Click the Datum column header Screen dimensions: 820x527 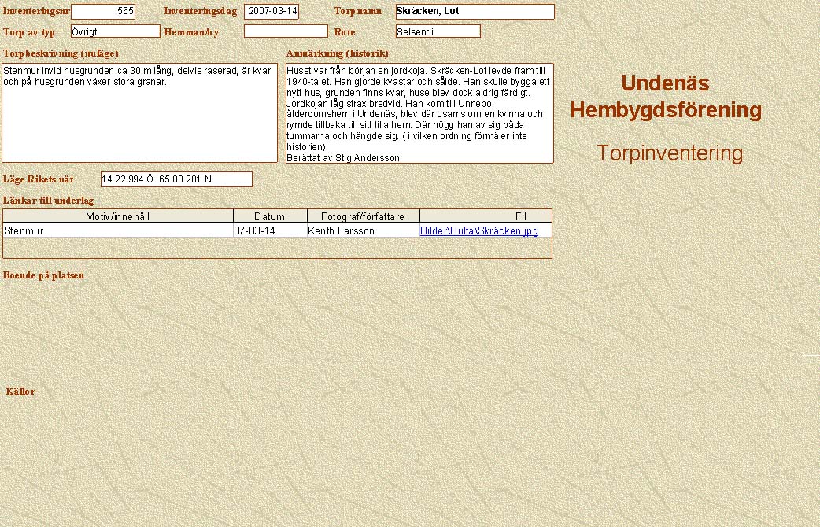270,216
